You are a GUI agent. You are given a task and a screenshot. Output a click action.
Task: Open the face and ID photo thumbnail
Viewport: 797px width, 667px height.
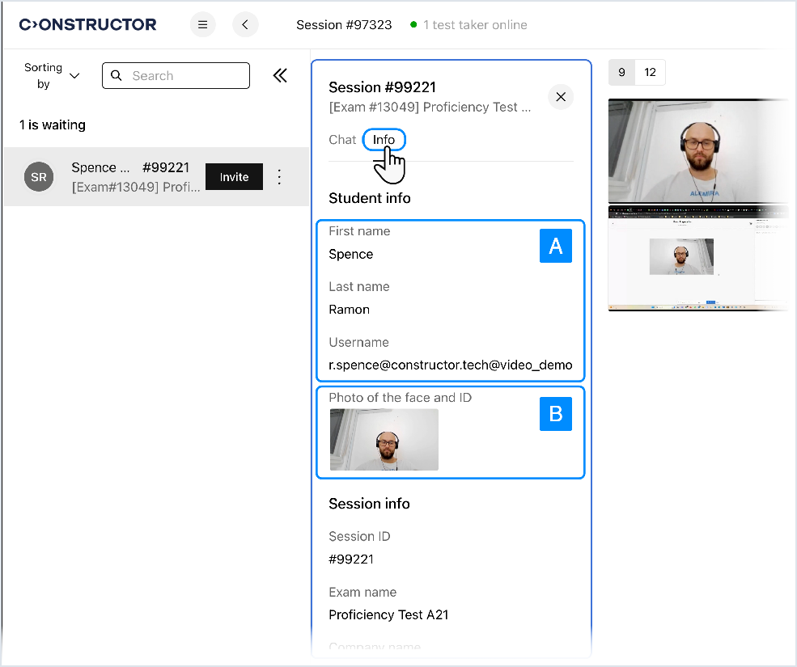(x=384, y=440)
